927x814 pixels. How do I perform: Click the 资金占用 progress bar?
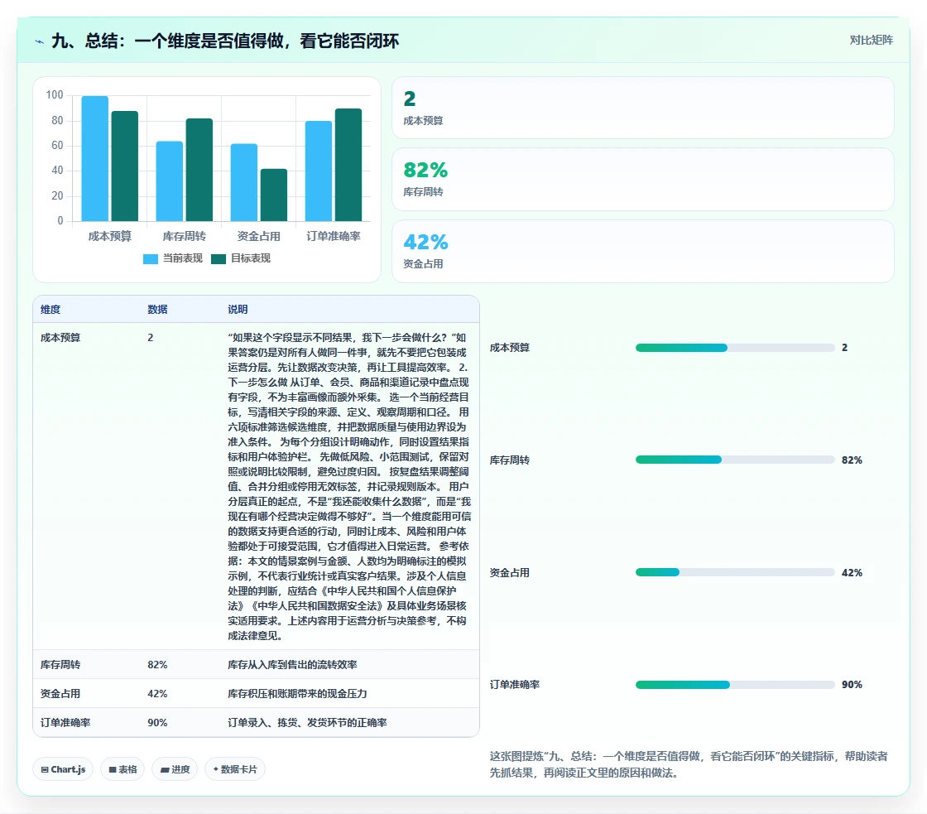pyautogui.click(x=735, y=572)
